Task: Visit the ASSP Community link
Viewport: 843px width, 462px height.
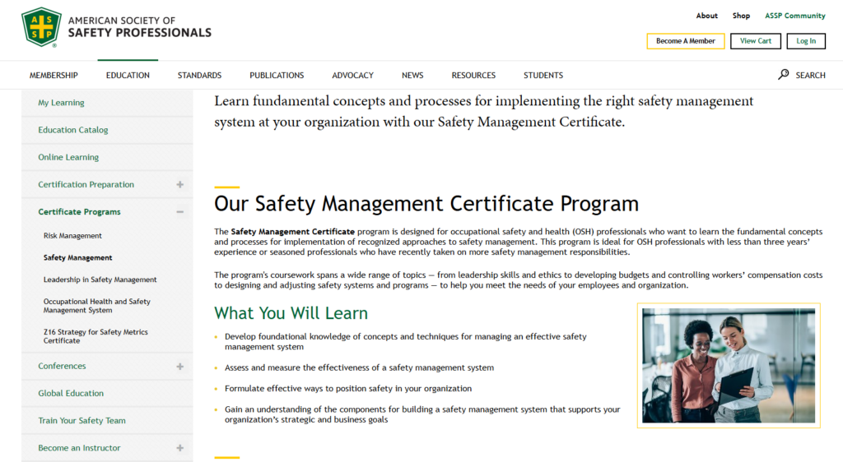Action: pos(795,16)
